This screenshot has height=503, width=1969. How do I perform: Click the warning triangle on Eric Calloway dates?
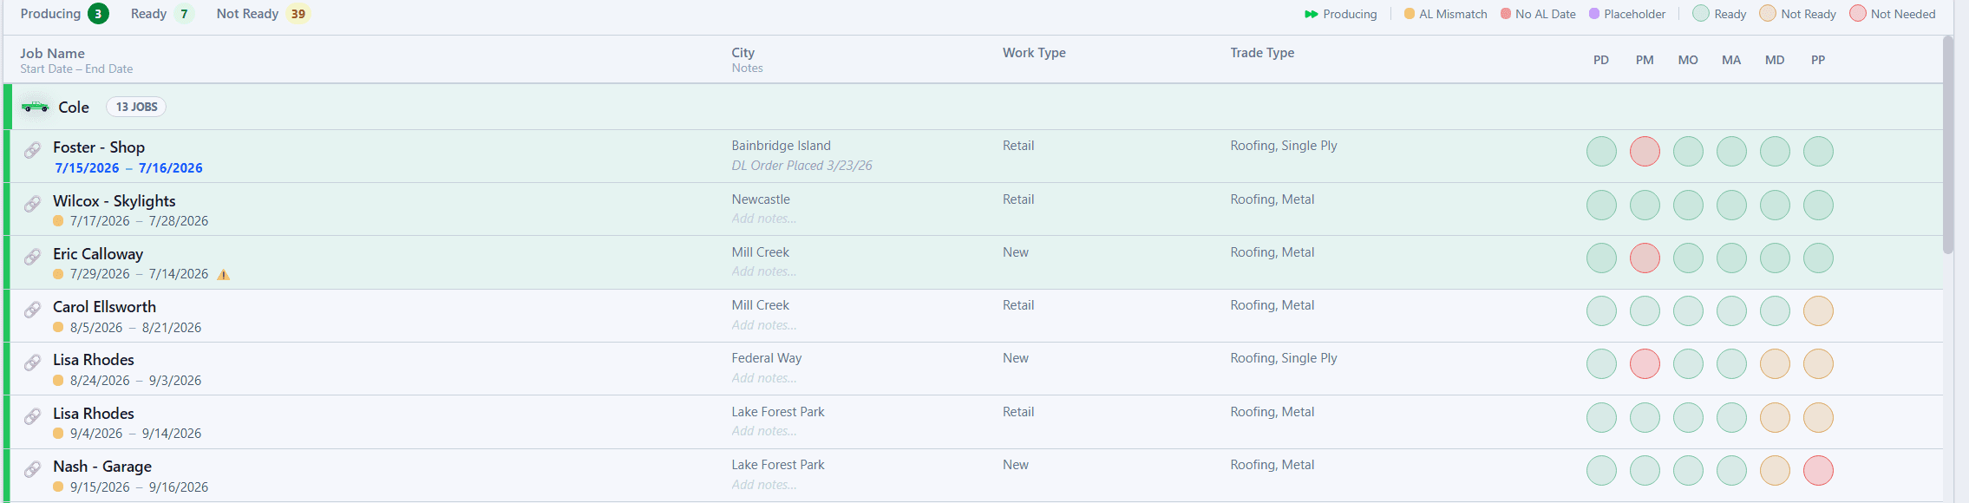click(x=224, y=275)
